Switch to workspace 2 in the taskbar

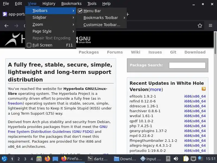click(x=18, y=159)
